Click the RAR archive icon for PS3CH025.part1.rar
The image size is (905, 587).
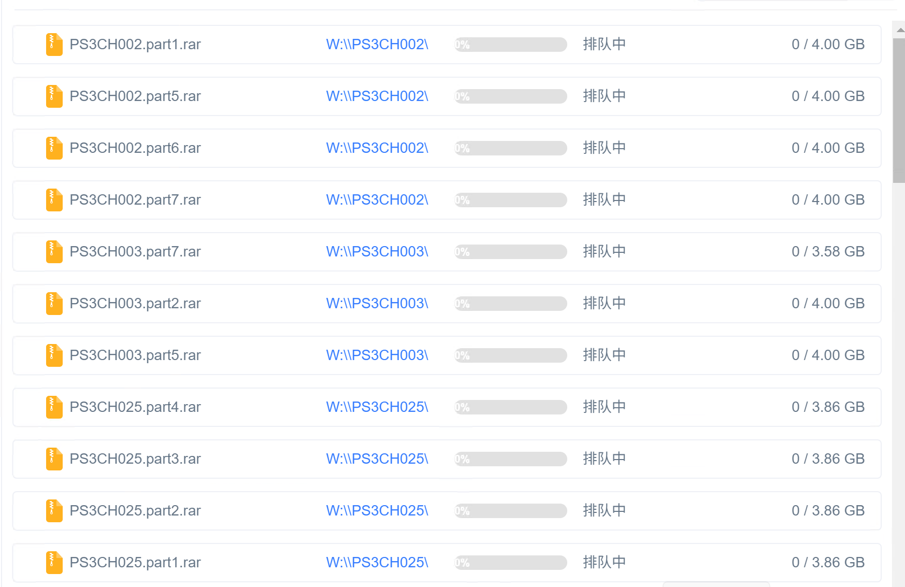click(x=53, y=563)
